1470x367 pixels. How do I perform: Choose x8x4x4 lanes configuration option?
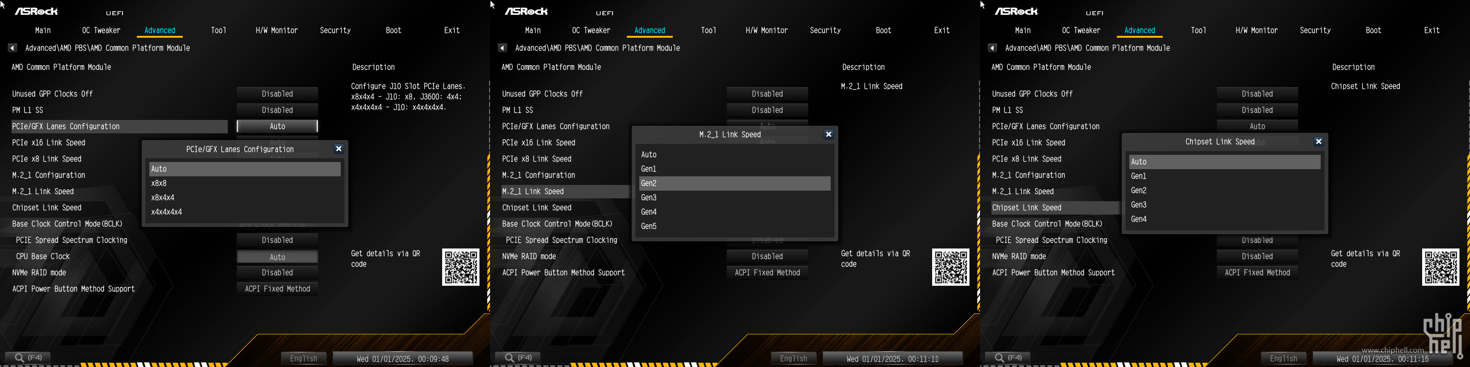coord(245,198)
